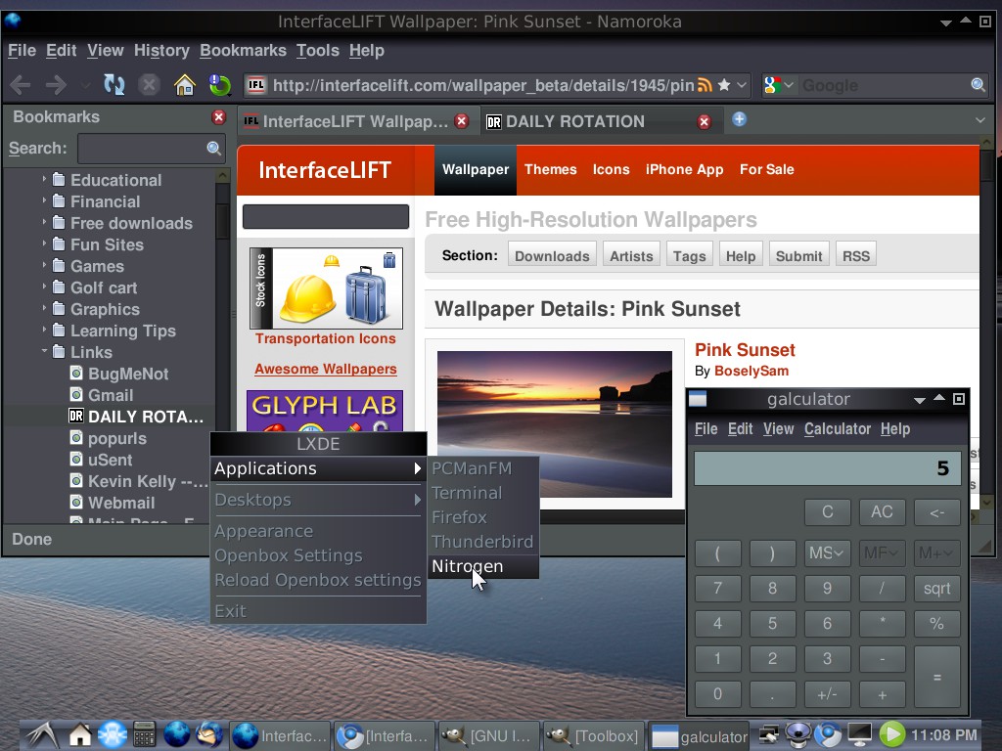Open a new tab with plus icon

(740, 119)
